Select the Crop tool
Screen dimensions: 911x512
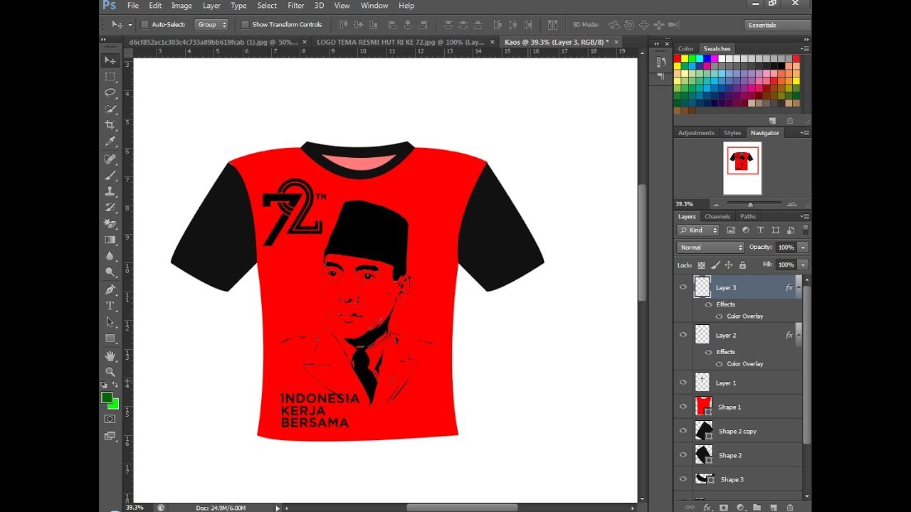110,125
